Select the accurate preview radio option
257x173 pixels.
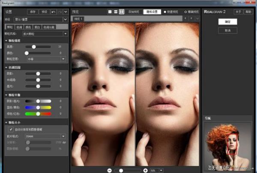pyautogui.click(x=185, y=12)
